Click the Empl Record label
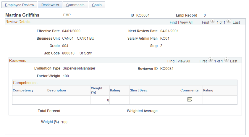The height and width of the screenshot is (137, 249). [186, 15]
